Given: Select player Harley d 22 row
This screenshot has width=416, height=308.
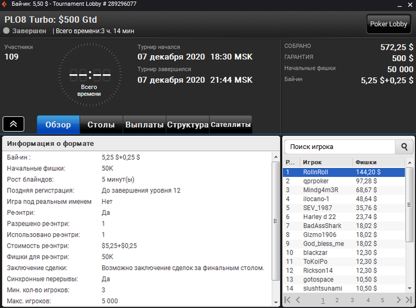Looking at the screenshot, I should pyautogui.click(x=344, y=217).
